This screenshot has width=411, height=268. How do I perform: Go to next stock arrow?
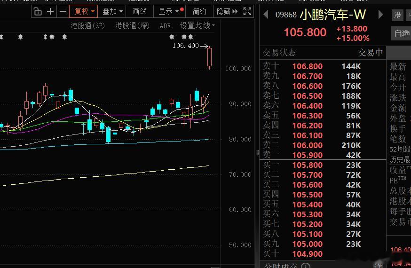[380, 15]
